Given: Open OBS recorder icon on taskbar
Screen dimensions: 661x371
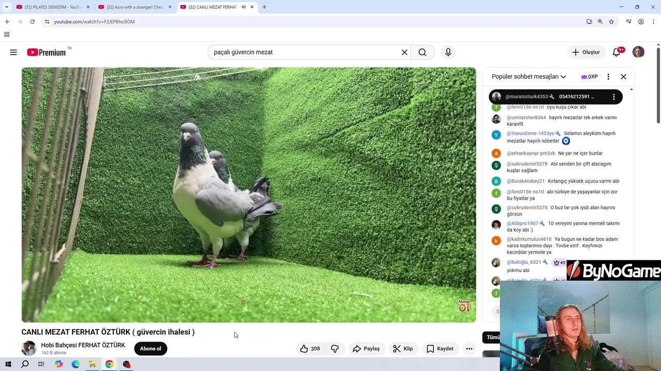Looking at the screenshot, I should 127,364.
